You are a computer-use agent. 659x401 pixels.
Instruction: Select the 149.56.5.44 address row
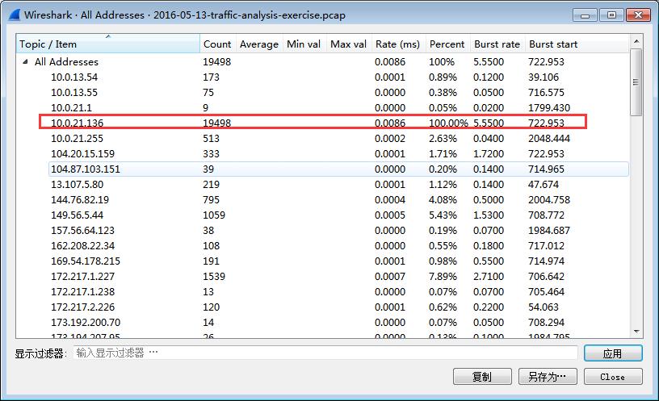(x=322, y=215)
